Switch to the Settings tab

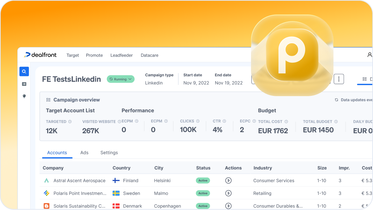click(x=109, y=153)
